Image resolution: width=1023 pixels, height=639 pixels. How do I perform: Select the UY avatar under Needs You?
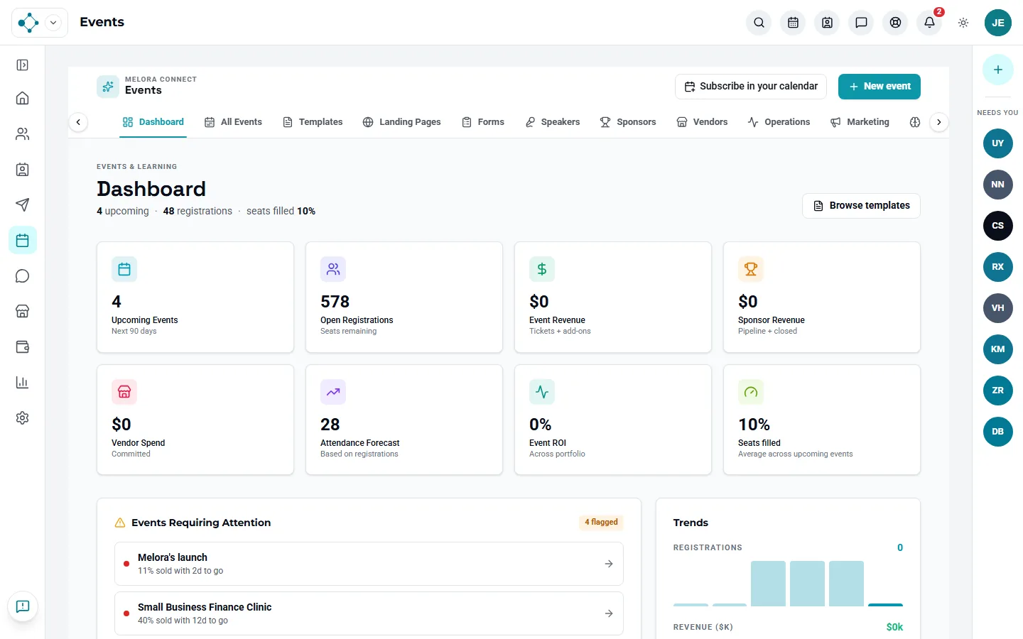tap(997, 143)
